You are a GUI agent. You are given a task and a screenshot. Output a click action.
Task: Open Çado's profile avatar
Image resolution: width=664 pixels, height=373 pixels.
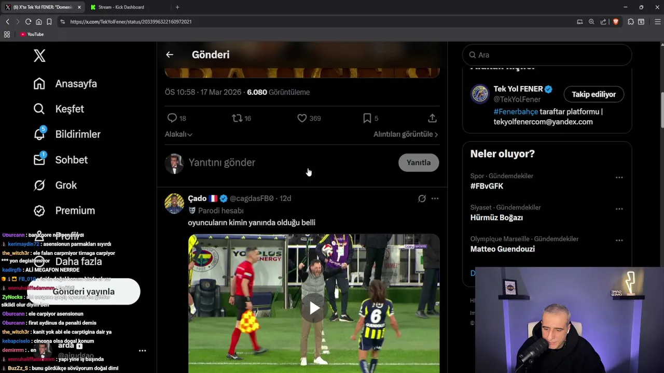pyautogui.click(x=174, y=204)
